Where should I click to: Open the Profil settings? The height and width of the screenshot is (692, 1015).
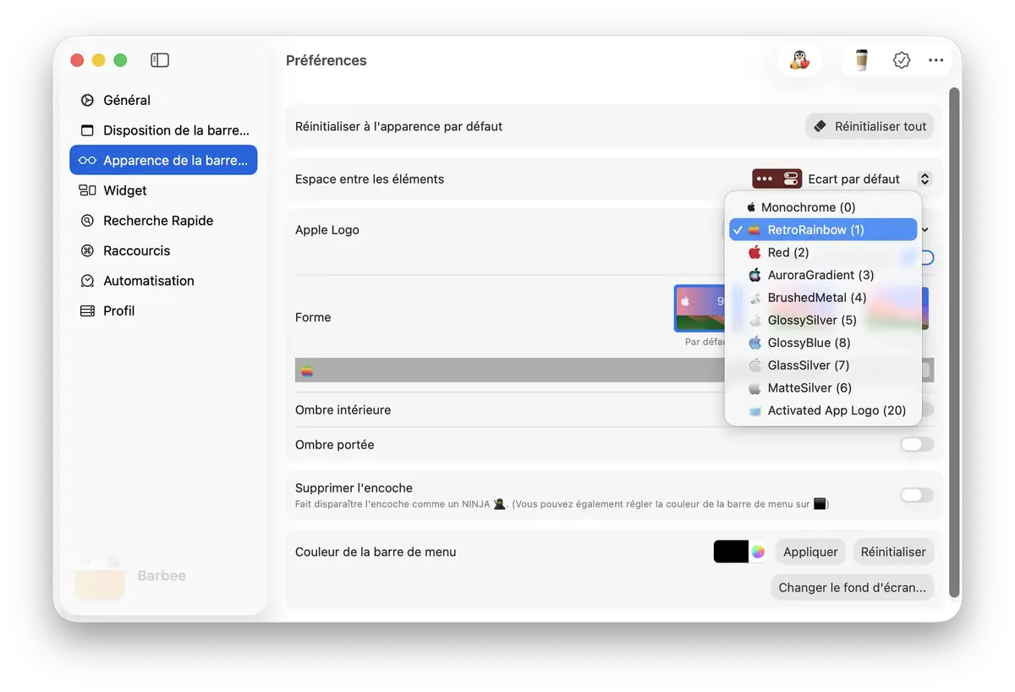click(118, 310)
